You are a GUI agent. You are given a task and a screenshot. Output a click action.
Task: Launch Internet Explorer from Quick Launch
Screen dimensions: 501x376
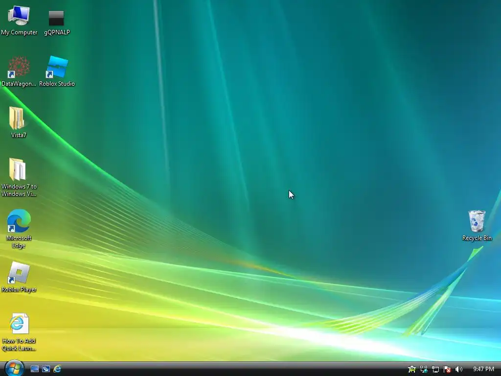(x=58, y=369)
